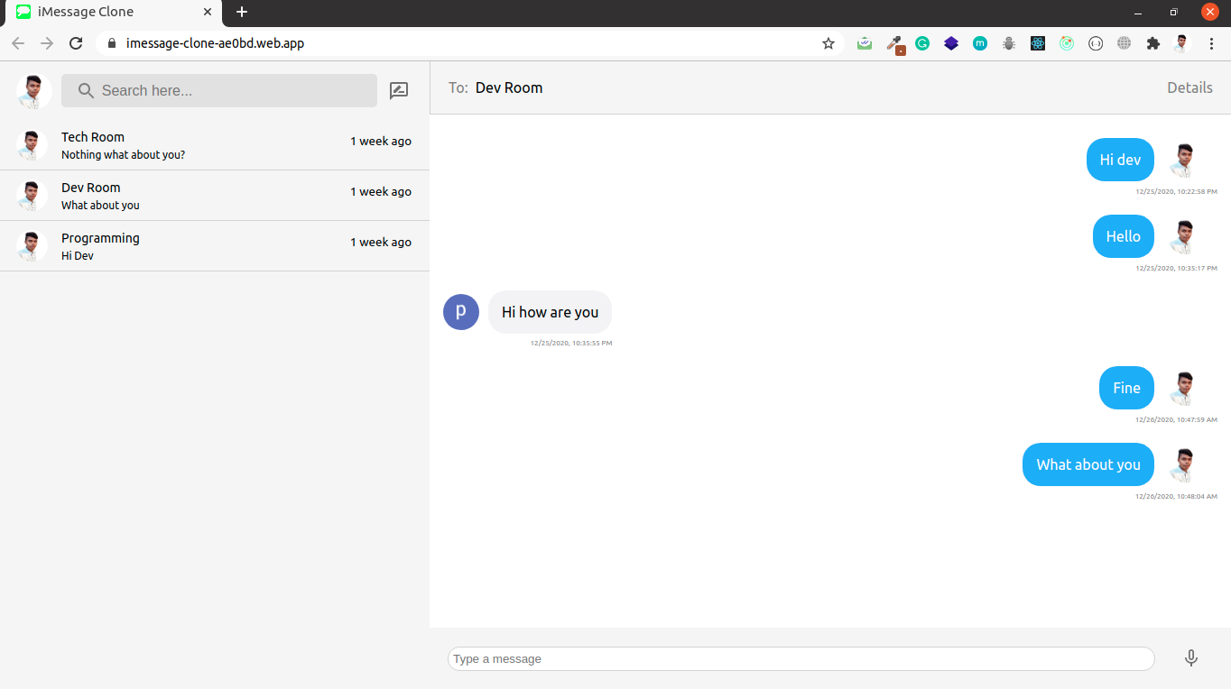
Task: Open the Chrome three-dot menu
Action: coord(1211,43)
